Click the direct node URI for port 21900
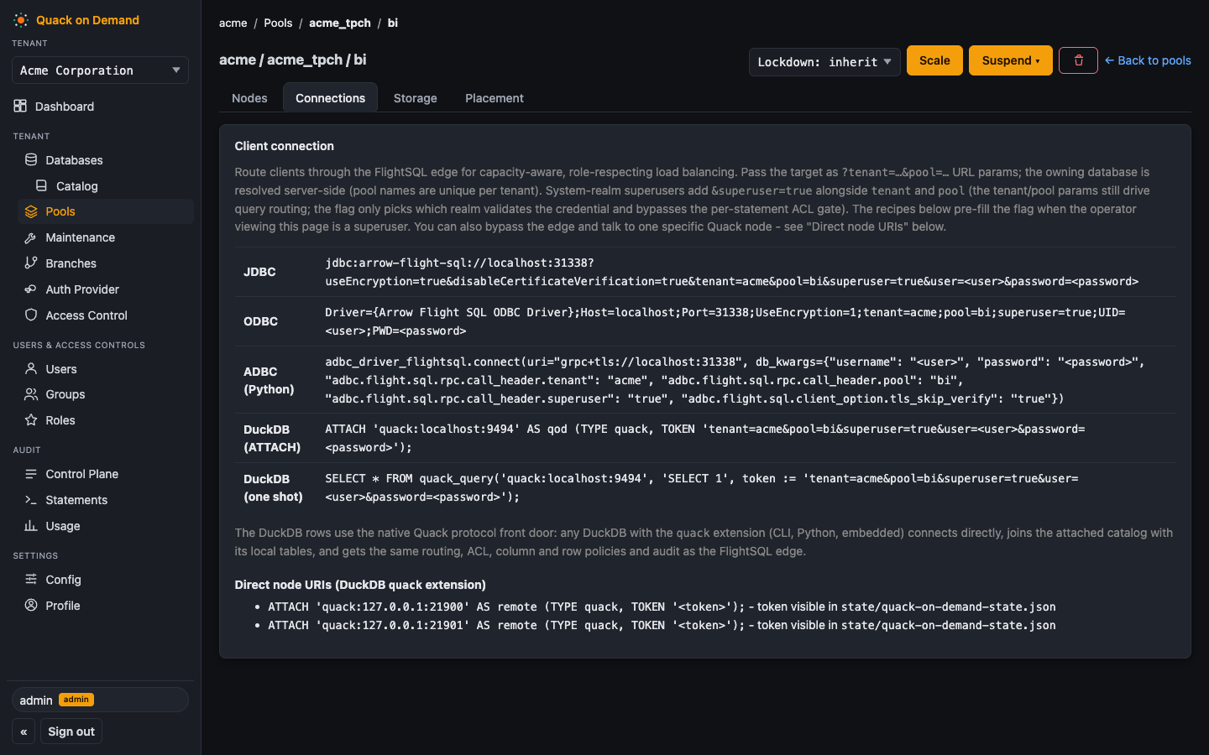The width and height of the screenshot is (1209, 755). [506, 607]
